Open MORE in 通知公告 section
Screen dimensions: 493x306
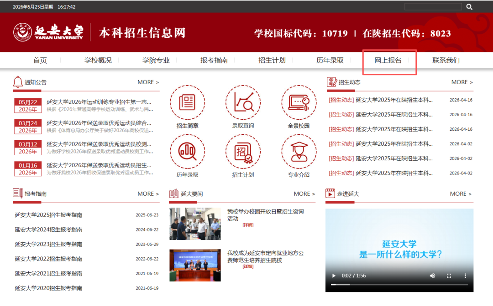point(148,82)
